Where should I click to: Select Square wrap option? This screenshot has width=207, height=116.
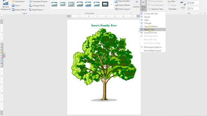pyautogui.click(x=153, y=17)
